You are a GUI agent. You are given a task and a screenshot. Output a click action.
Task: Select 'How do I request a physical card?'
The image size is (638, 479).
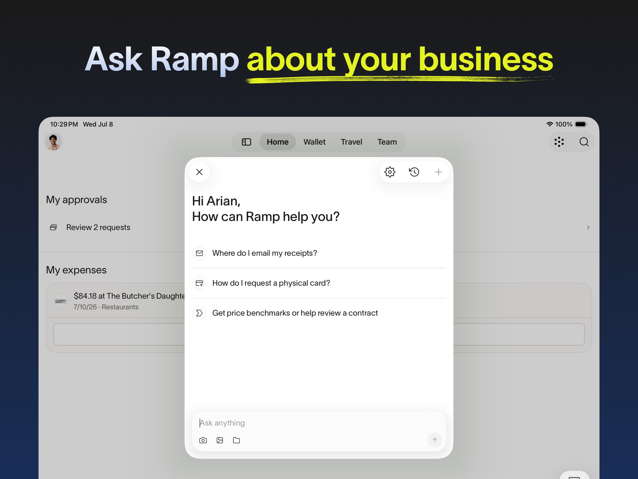(x=319, y=283)
